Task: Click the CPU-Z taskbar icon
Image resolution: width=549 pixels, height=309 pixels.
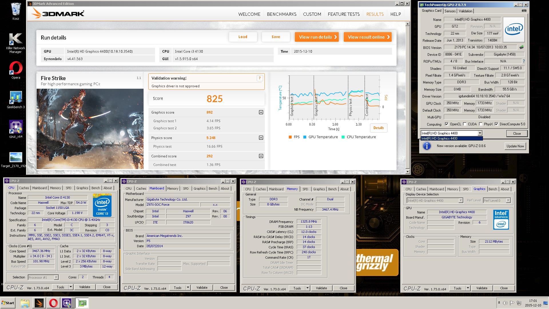Action: pyautogui.click(x=67, y=303)
